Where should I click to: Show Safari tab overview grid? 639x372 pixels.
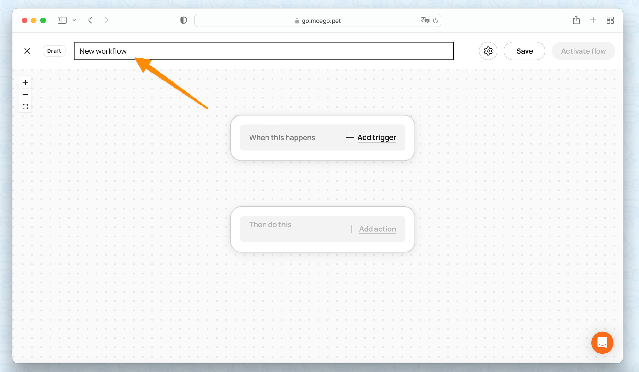click(x=610, y=20)
